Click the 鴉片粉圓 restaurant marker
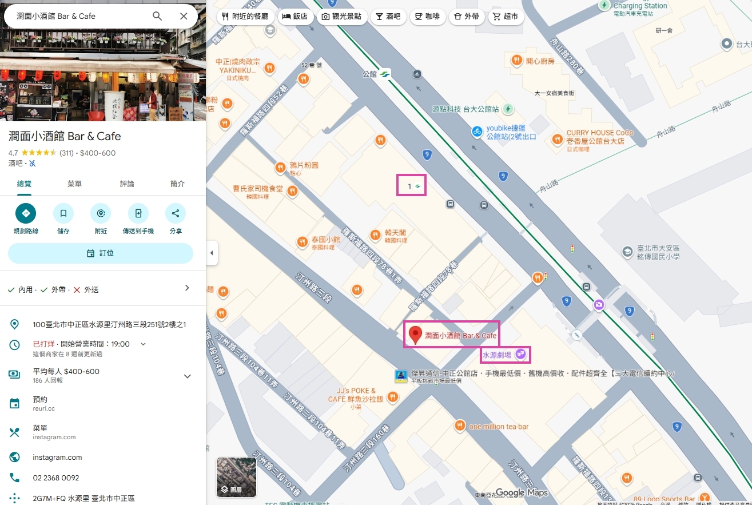The image size is (752, 505). click(280, 168)
